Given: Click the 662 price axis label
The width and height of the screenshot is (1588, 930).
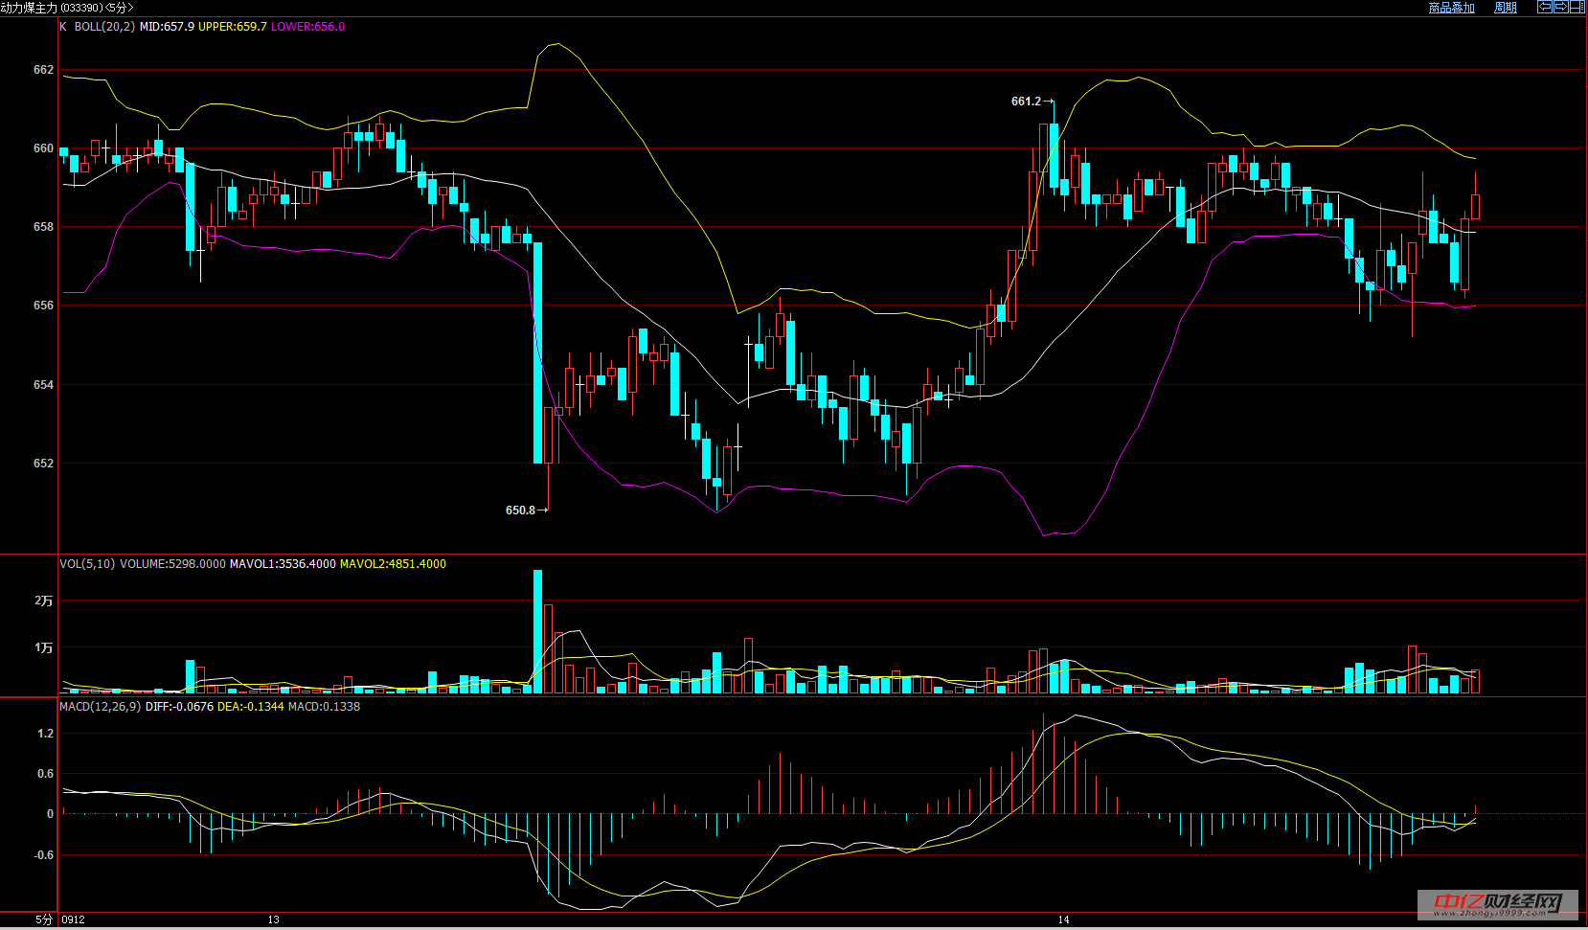Looking at the screenshot, I should (43, 70).
